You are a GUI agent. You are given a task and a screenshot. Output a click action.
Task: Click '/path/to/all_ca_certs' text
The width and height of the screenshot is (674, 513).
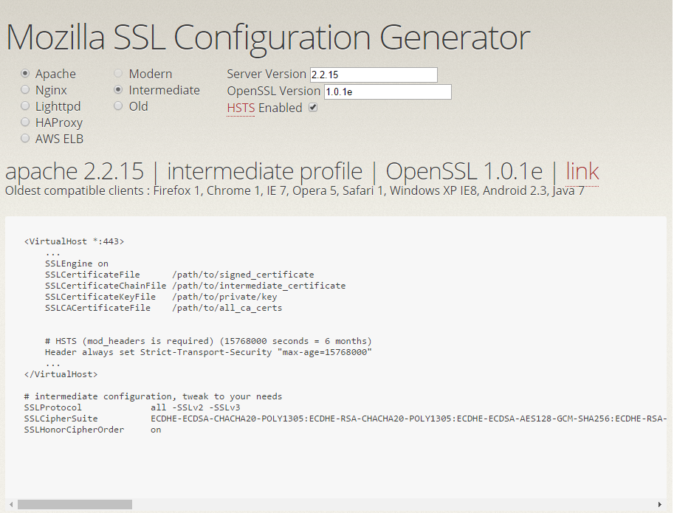pos(227,308)
